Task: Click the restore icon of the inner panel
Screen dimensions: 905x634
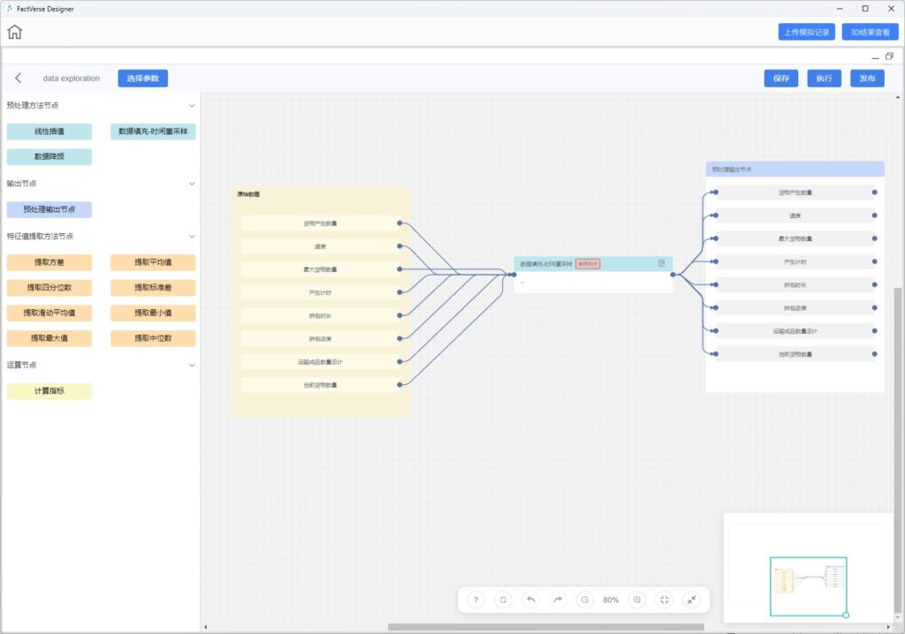Action: 889,56
